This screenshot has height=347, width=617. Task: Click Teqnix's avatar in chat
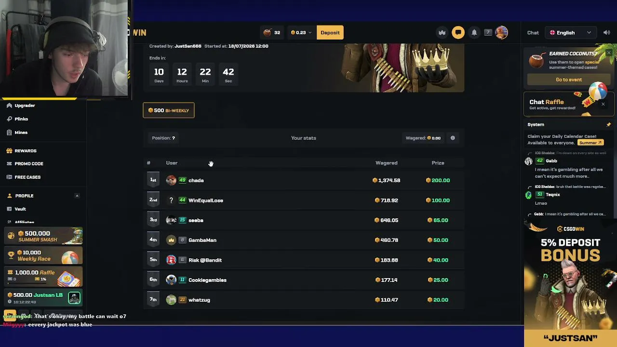528,195
